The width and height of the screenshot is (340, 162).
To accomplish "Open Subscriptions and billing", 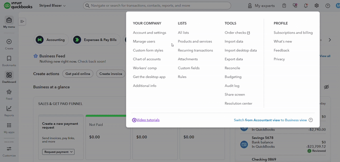I will [293, 33].
